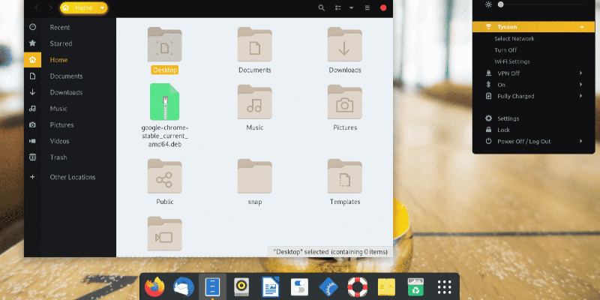
Task: Launch Rhythmbox from the dock
Action: pos(241,286)
